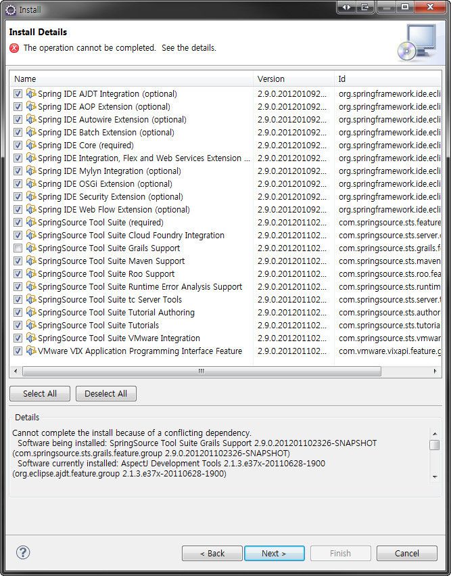Screen dimensions: 451x576
Task: Sort by the Name column header
Action: click(x=131, y=79)
